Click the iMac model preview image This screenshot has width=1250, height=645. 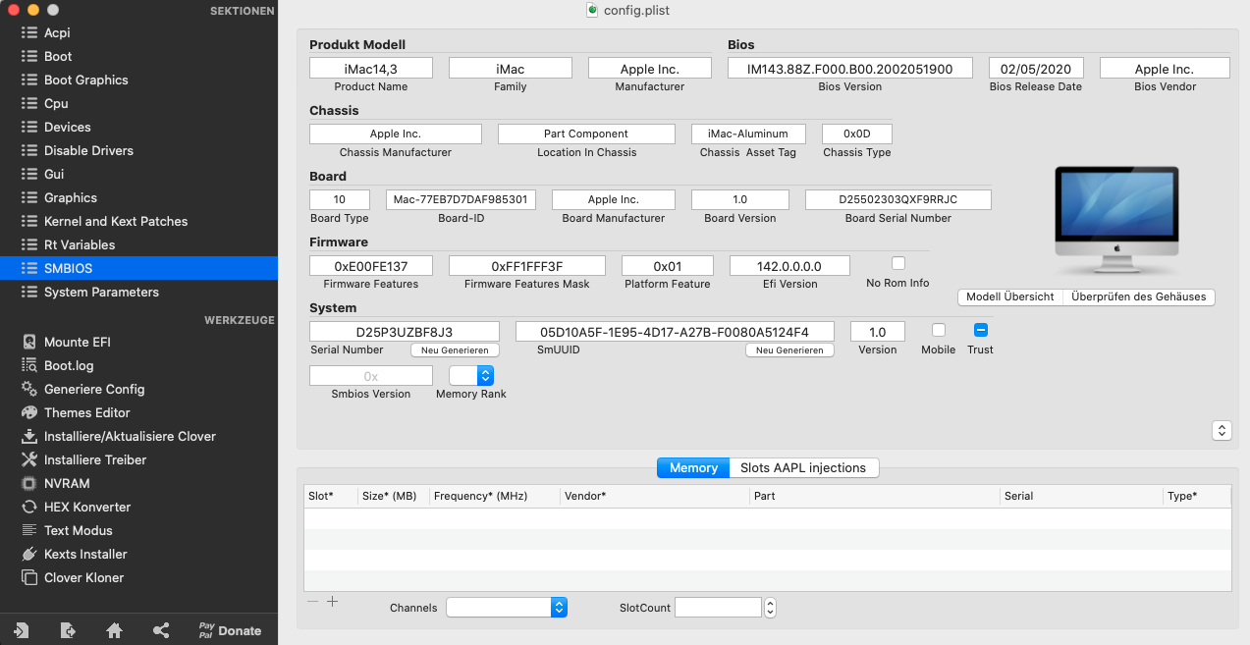(1115, 221)
